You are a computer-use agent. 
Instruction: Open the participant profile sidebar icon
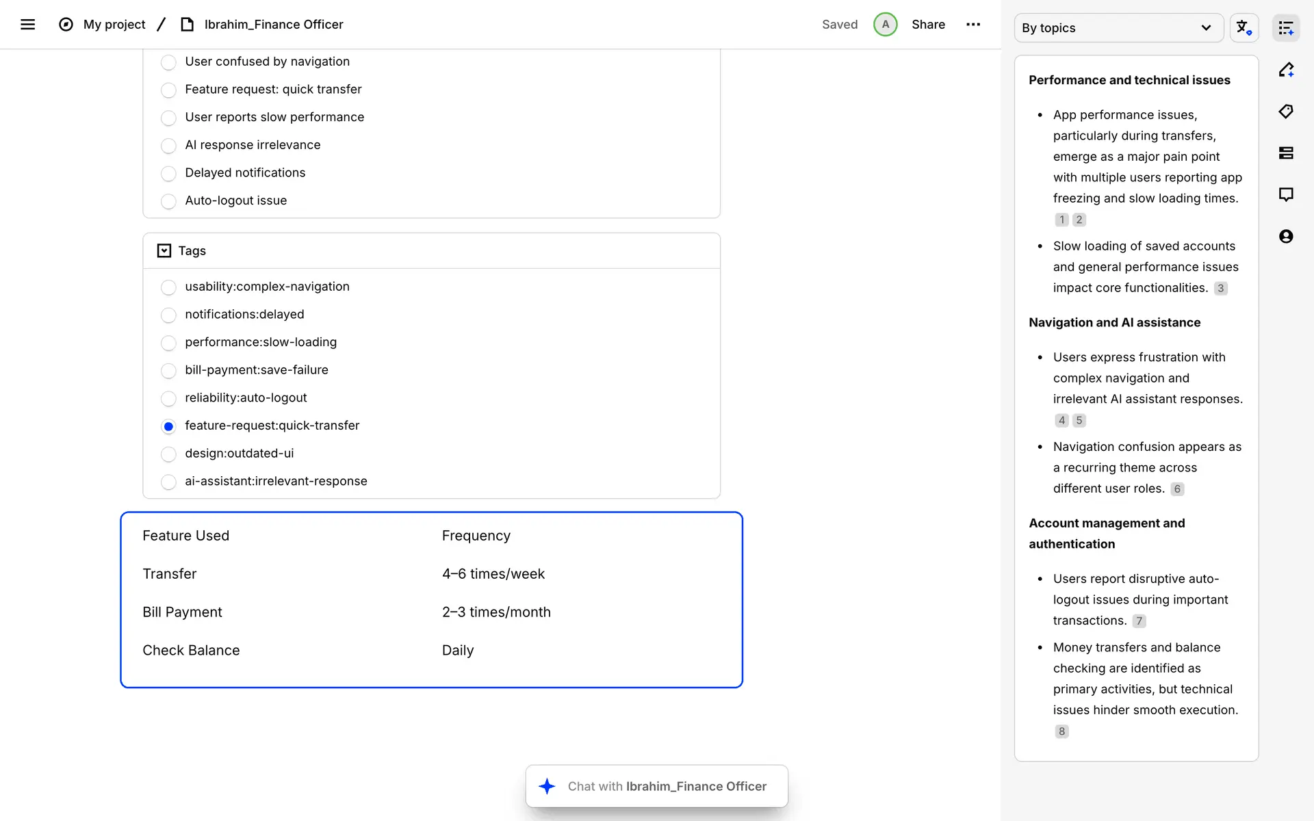tap(1286, 237)
